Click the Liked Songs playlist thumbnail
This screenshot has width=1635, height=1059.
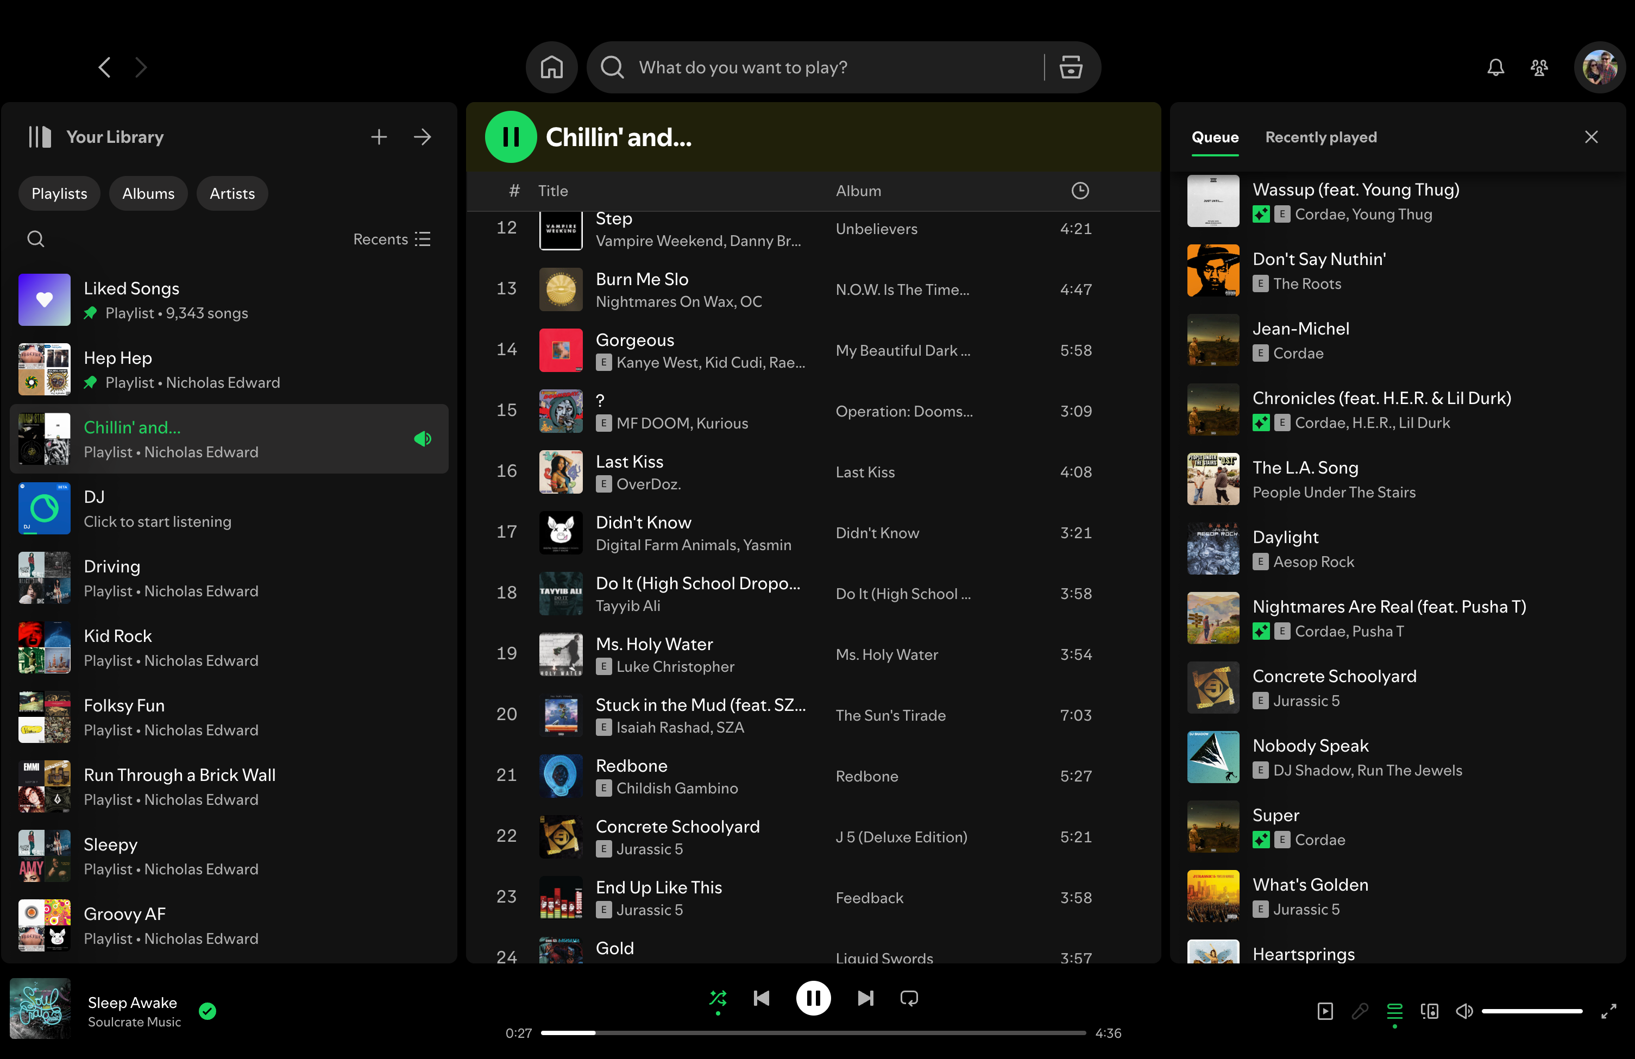(x=44, y=299)
